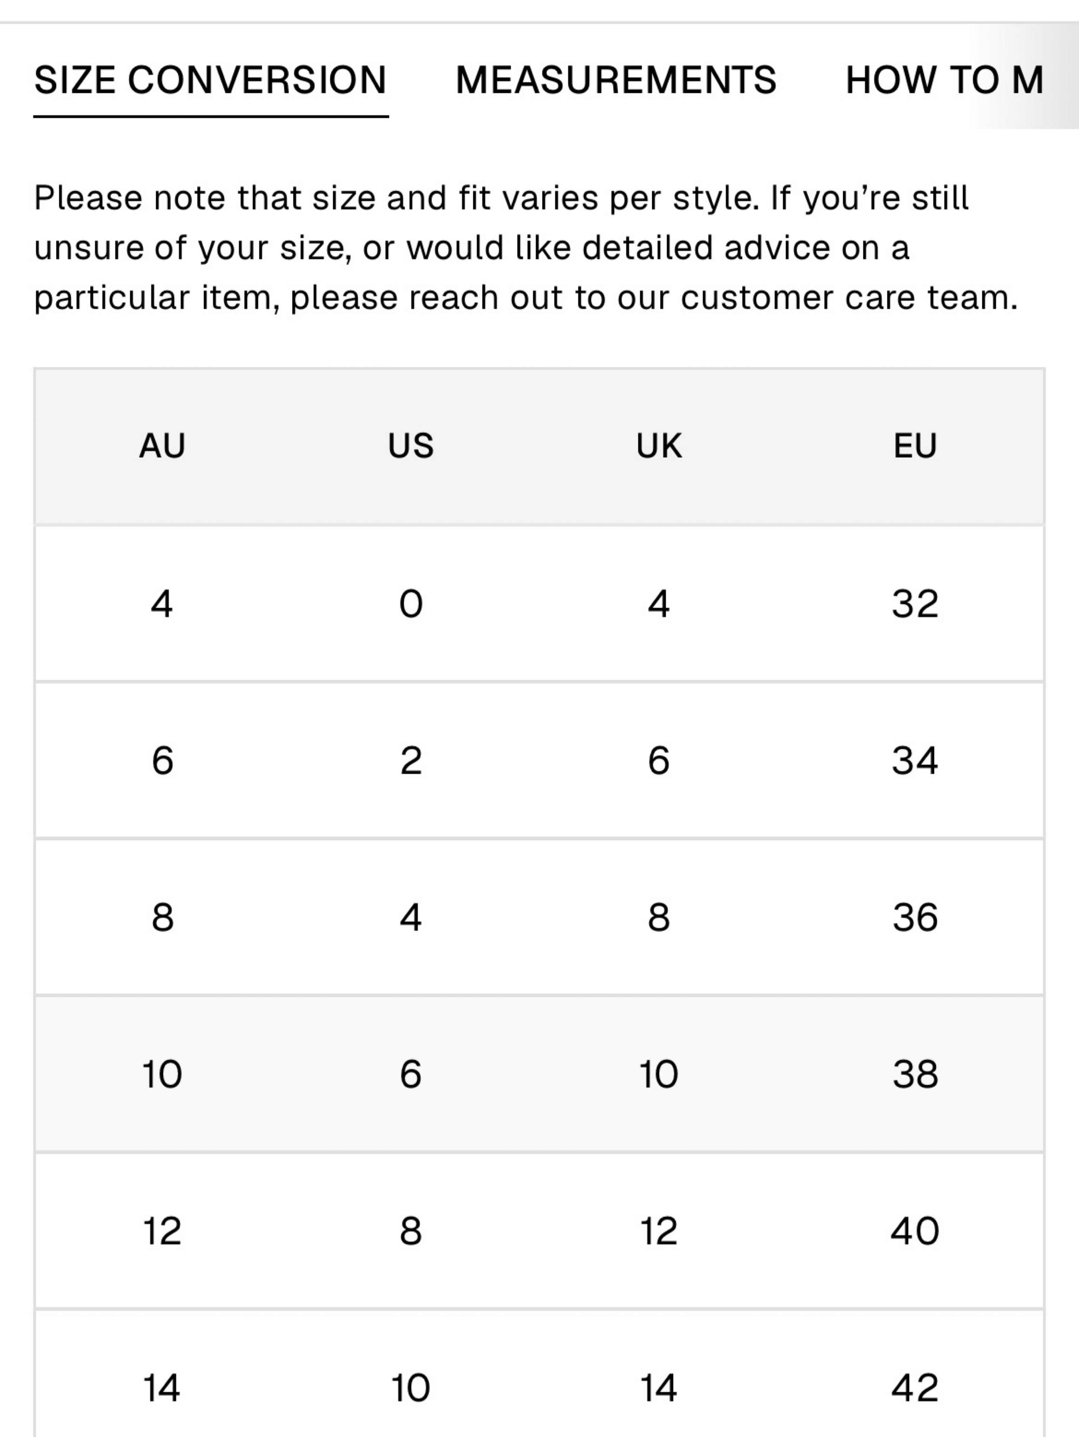The width and height of the screenshot is (1079, 1437).
Task: Select the US size 2 cell
Action: click(411, 760)
